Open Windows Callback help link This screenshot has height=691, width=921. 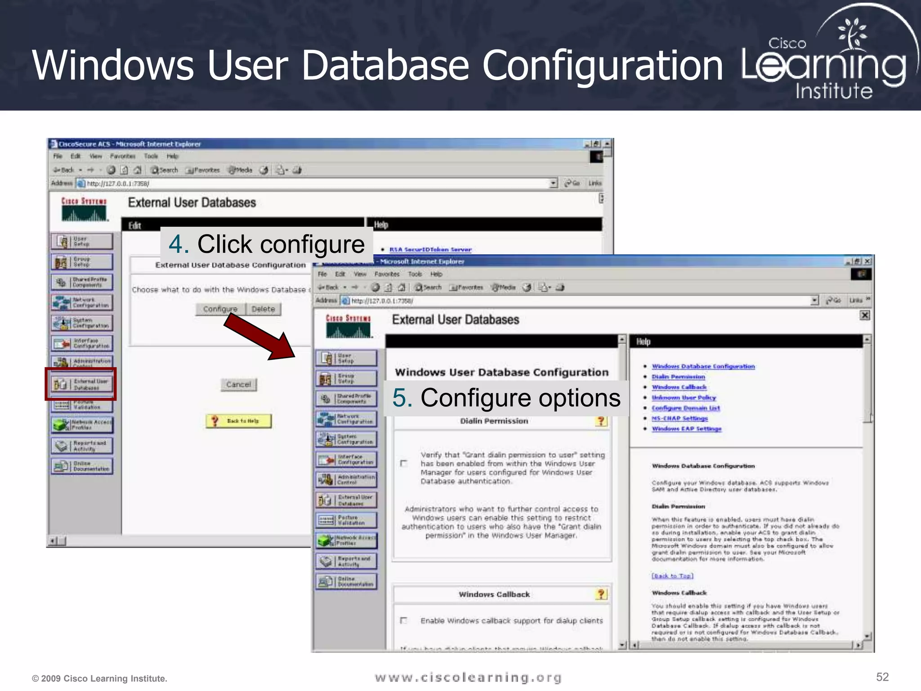coord(679,387)
